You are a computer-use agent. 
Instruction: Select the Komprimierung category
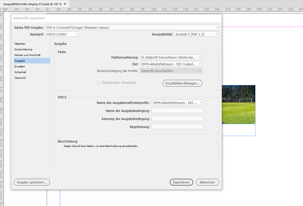point(24,49)
